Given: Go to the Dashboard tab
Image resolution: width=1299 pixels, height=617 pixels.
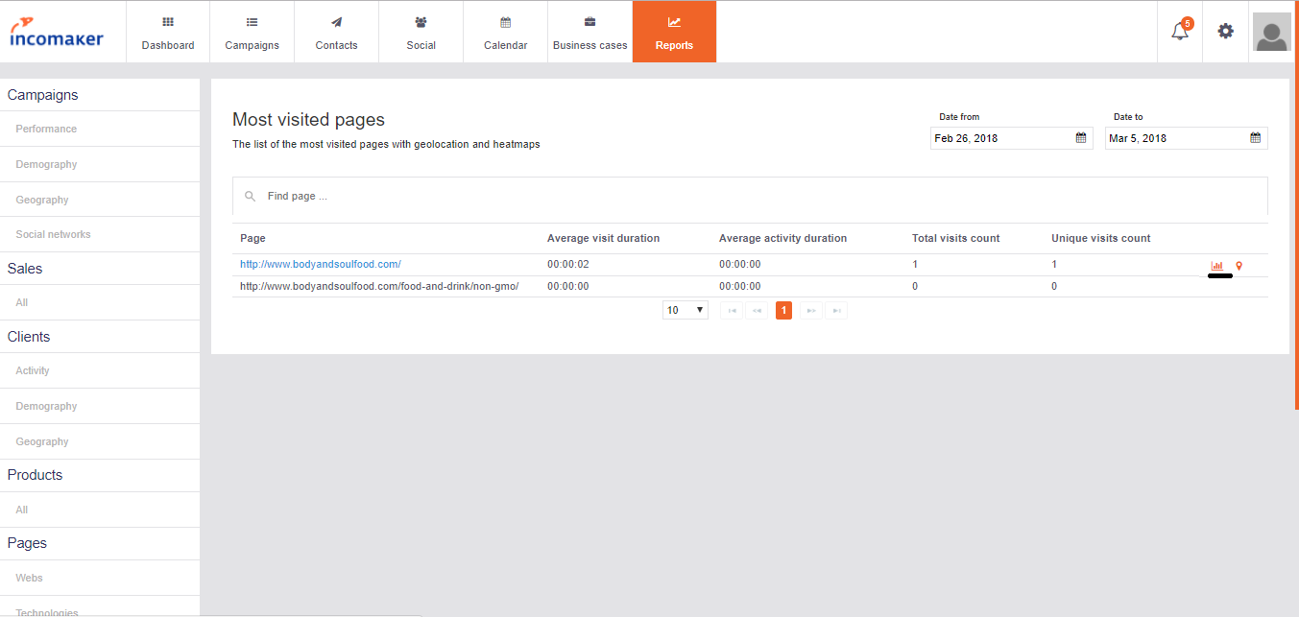Looking at the screenshot, I should point(168,32).
